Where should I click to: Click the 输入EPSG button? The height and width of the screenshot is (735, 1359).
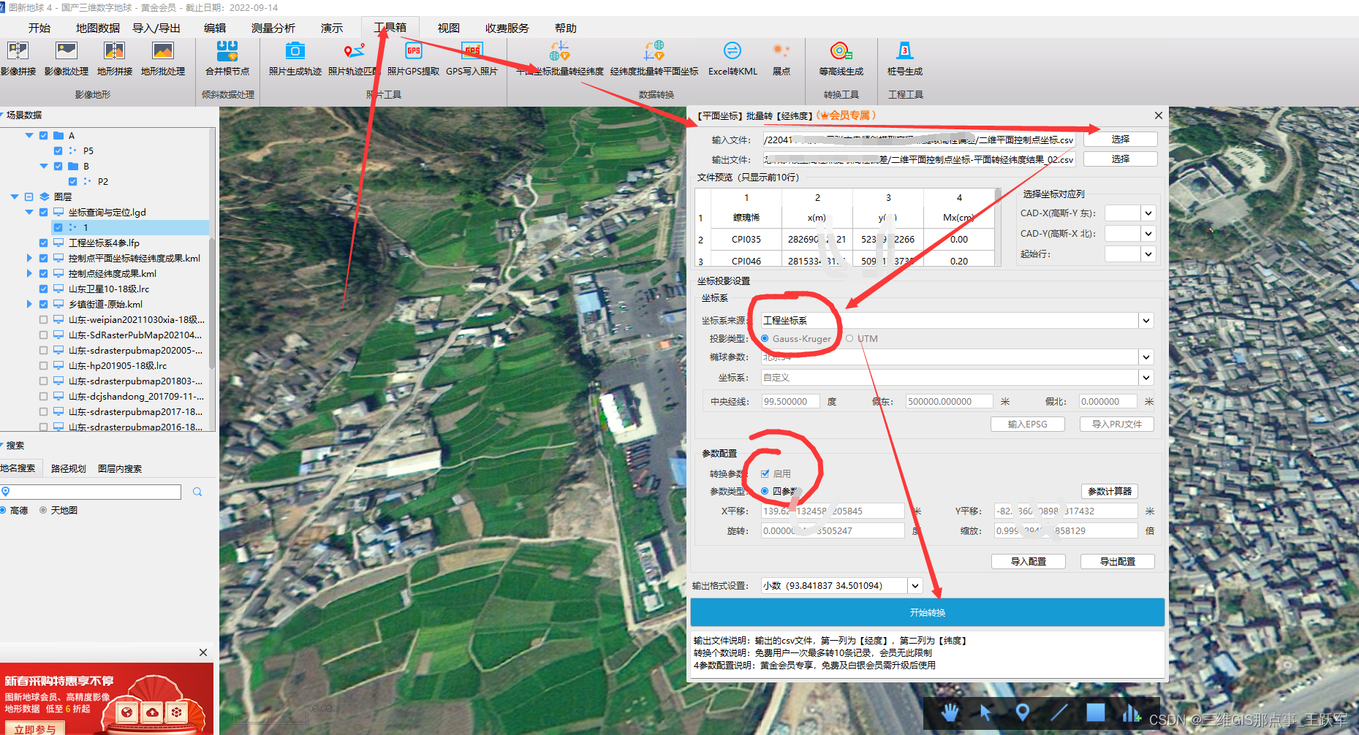(1027, 424)
